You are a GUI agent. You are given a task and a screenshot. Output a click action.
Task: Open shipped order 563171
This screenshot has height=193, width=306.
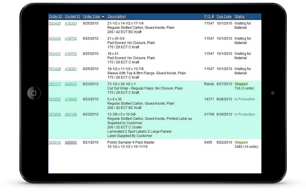tap(55, 84)
